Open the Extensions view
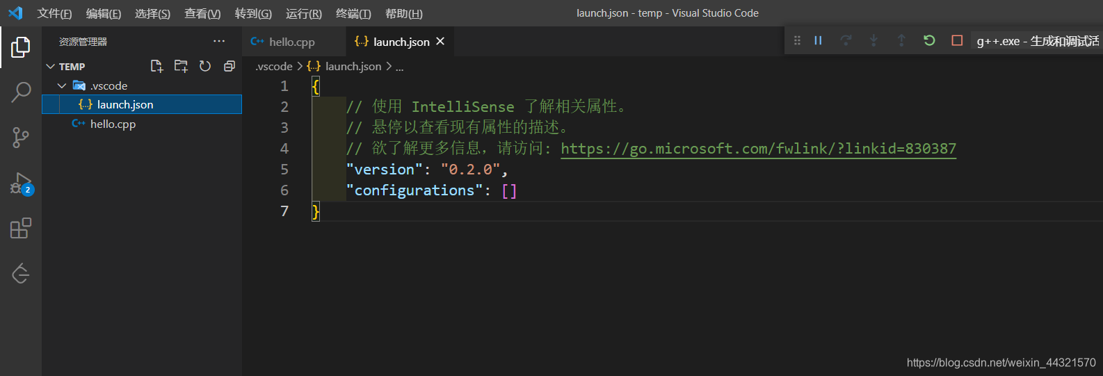Screen dimensions: 1103x376 tap(21, 228)
